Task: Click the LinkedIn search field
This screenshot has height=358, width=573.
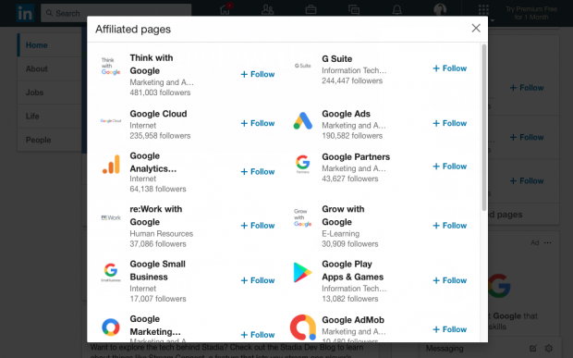Action: (116, 13)
